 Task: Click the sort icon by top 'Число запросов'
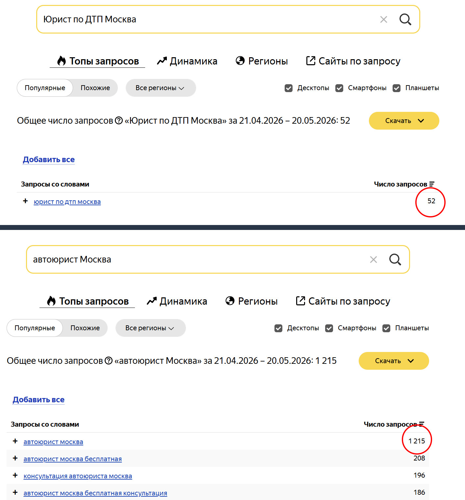pos(432,184)
